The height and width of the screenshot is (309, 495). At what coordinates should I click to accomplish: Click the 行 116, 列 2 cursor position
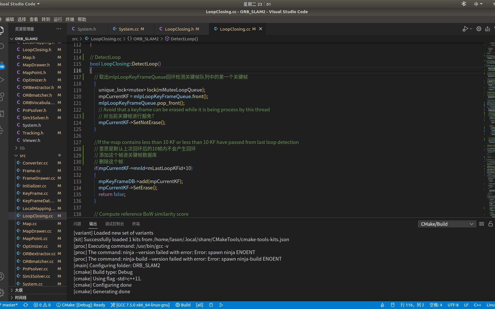pyautogui.click(x=412, y=305)
